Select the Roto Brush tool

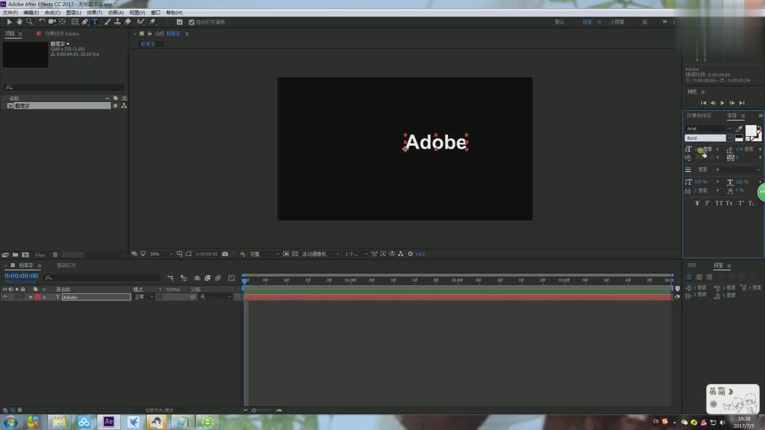[x=140, y=22]
